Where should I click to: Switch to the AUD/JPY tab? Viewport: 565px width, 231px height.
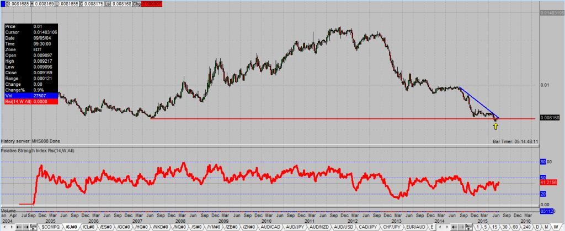tap(295, 227)
